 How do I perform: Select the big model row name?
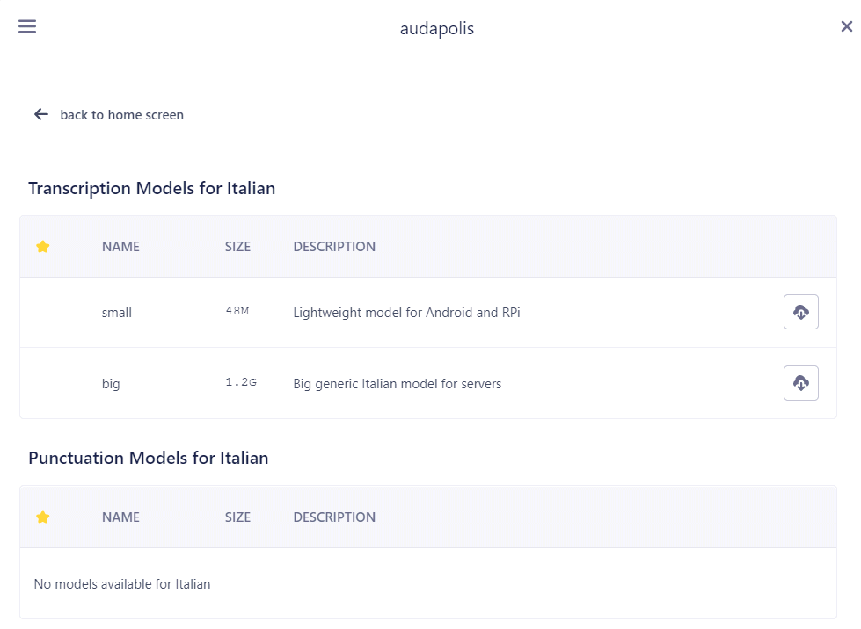pyautogui.click(x=110, y=384)
